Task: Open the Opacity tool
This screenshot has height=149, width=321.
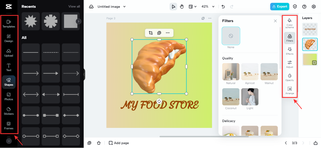Action: [290, 77]
